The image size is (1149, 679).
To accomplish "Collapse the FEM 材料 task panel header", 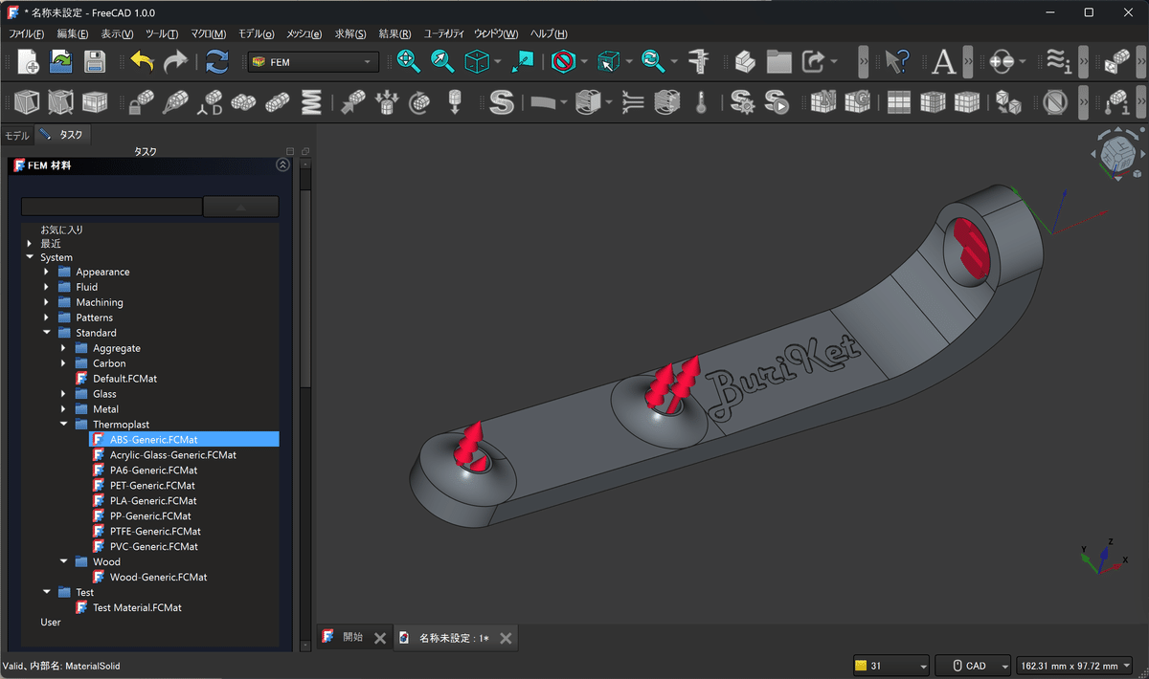I will tap(282, 165).
